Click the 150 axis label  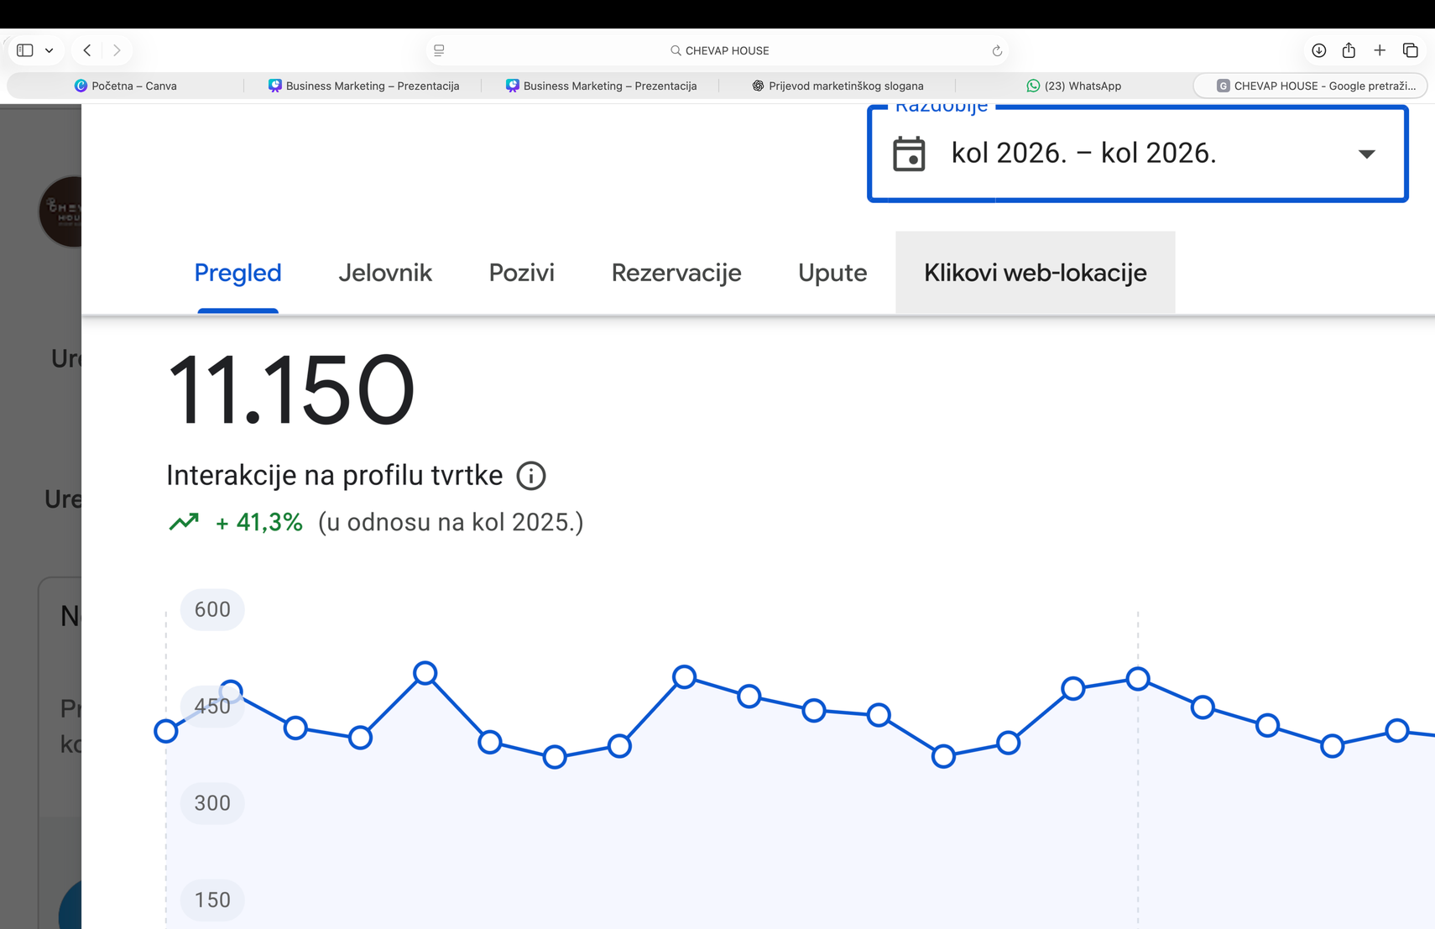coord(212,900)
